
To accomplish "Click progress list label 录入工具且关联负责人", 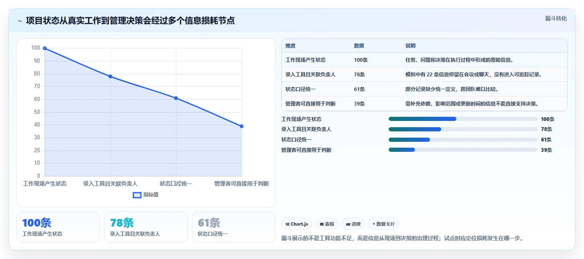I will pyautogui.click(x=306, y=129).
